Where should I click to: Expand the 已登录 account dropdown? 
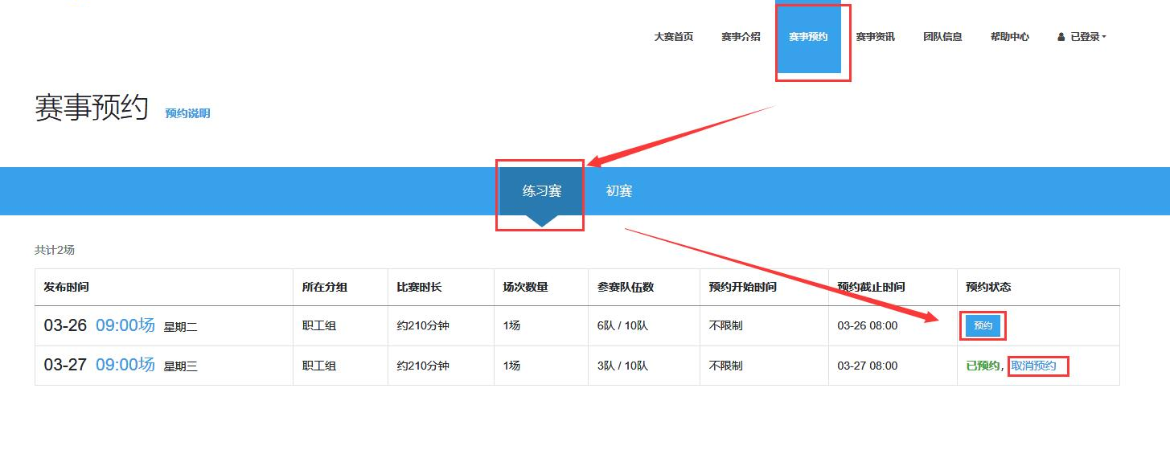pyautogui.click(x=1082, y=37)
